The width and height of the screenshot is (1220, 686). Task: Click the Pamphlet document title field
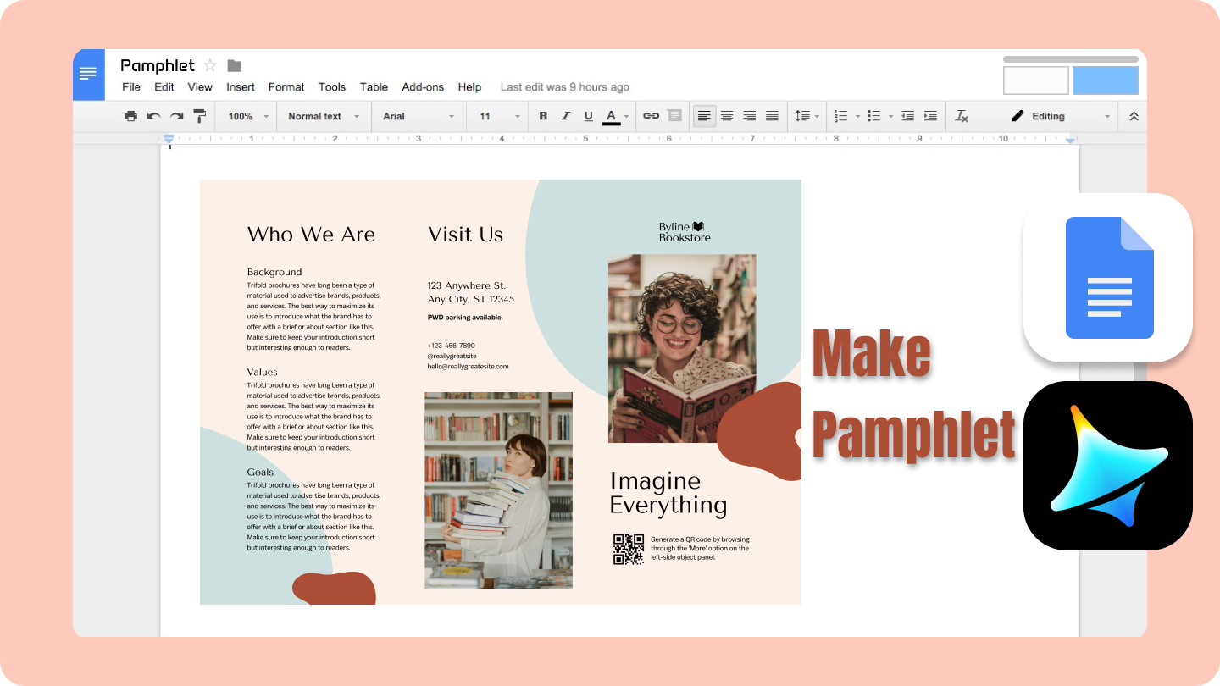158,65
